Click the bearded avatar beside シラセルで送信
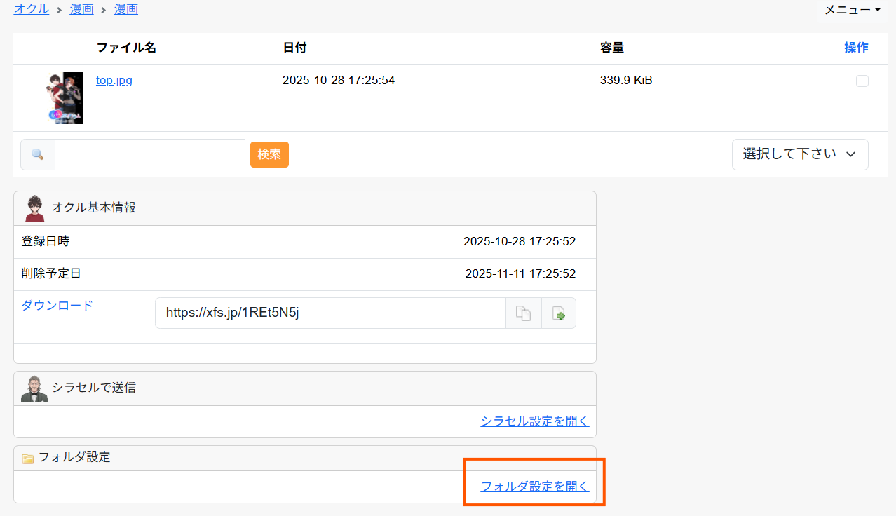This screenshot has width=896, height=516. (x=35, y=388)
